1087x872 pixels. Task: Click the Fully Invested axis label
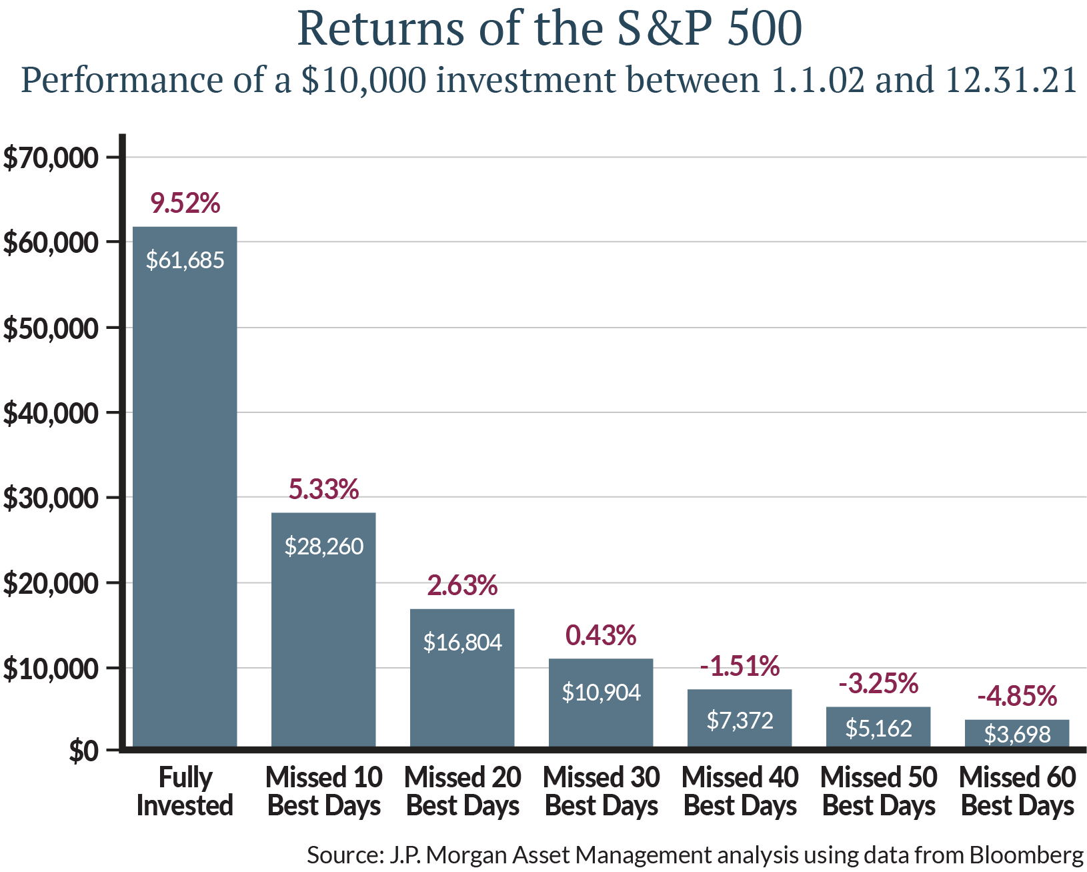(185, 791)
